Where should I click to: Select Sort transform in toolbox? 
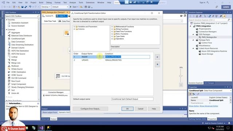pos(13,90)
